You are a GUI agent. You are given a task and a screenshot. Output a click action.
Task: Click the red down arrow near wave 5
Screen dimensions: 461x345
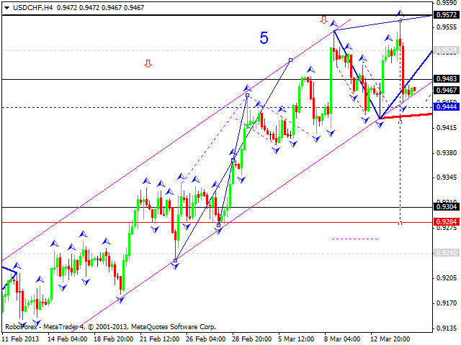pos(324,20)
